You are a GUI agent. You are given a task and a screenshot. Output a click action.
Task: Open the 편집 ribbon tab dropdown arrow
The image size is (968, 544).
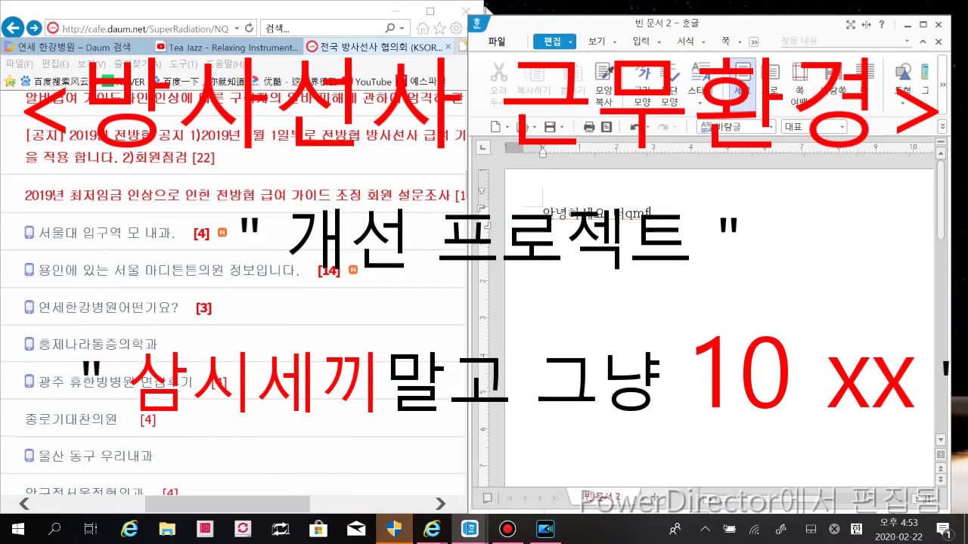[571, 42]
